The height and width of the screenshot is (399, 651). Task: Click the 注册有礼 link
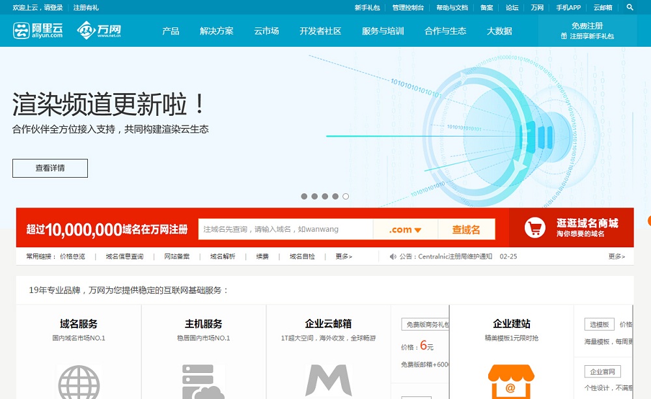click(x=86, y=7)
